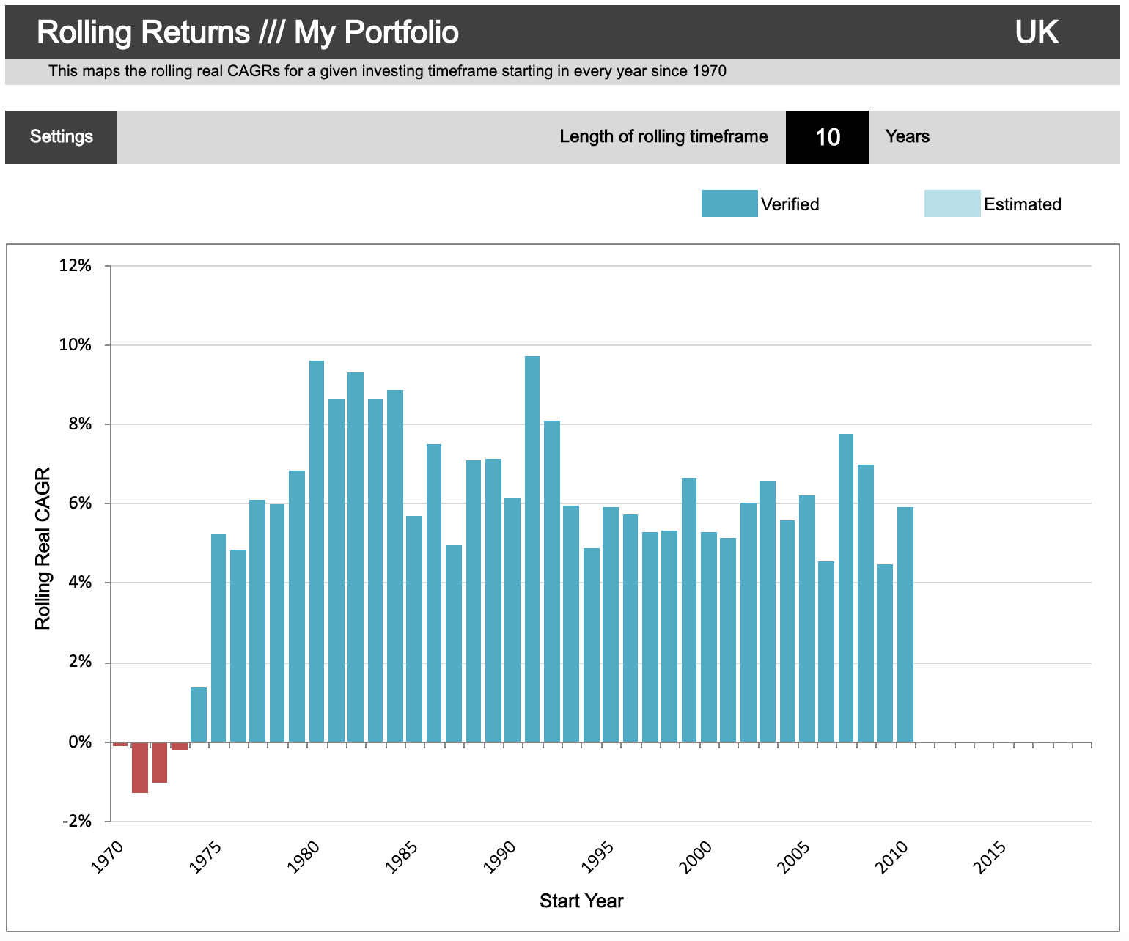Click the Estimated legend color swatch
1129x941 pixels.
click(x=952, y=204)
